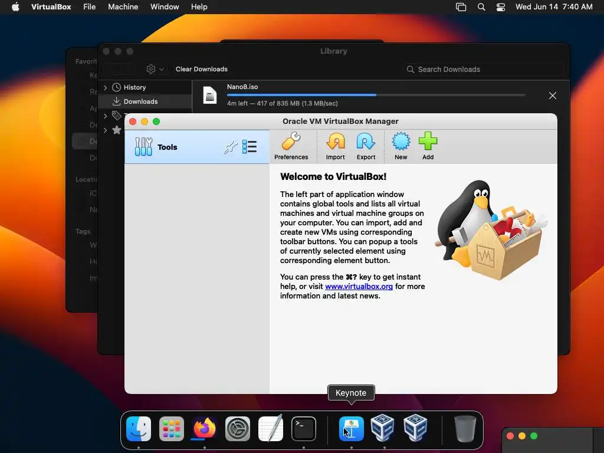The height and width of the screenshot is (453, 604).
Task: Select the Tools item in VirtualBox sidebar
Action: [x=196, y=147]
